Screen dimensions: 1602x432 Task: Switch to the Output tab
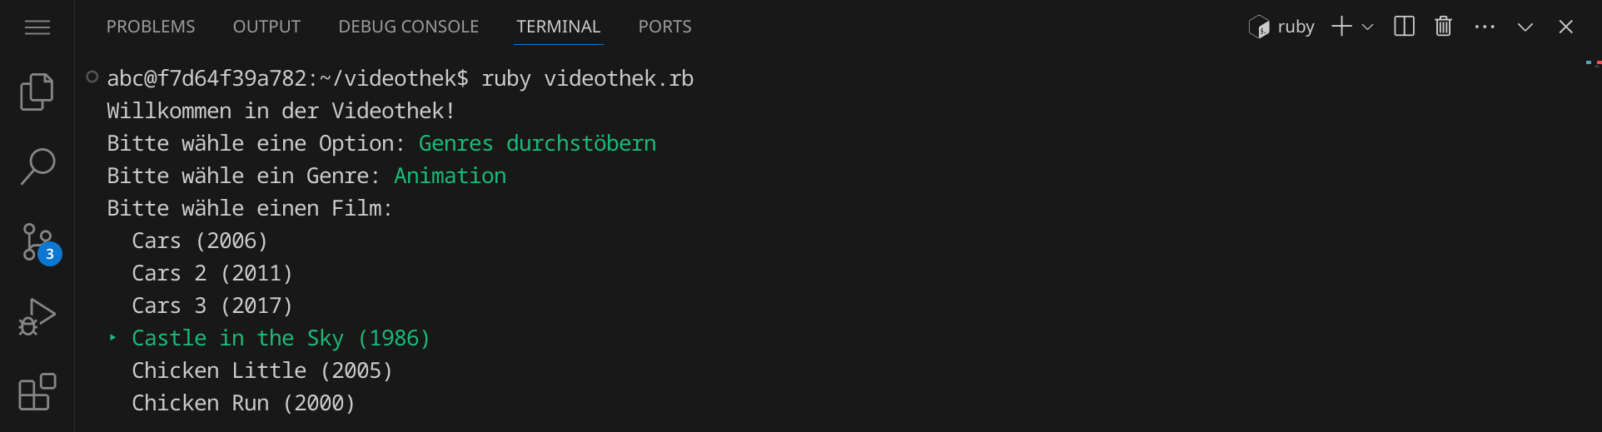(x=266, y=27)
